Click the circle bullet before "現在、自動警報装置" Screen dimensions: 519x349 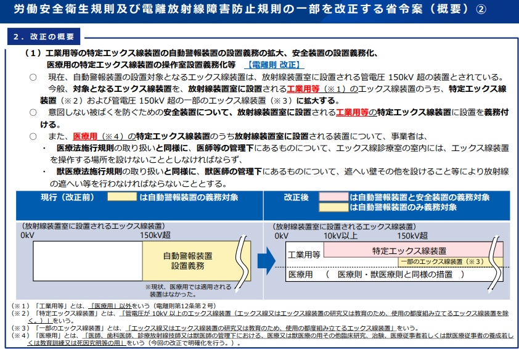coord(33,77)
